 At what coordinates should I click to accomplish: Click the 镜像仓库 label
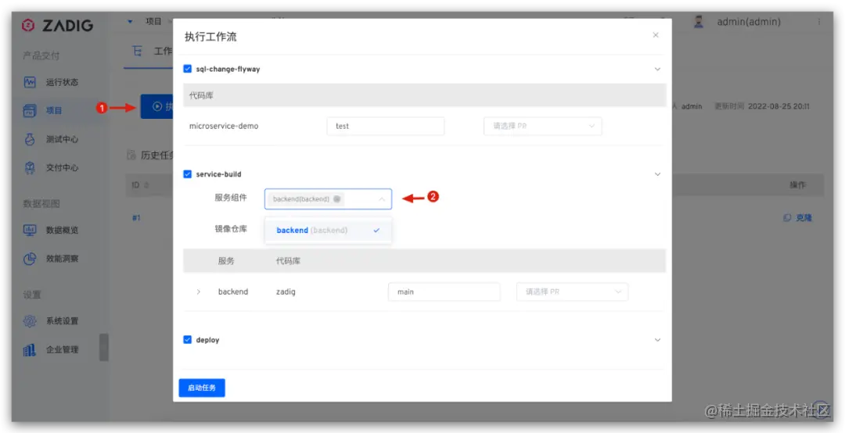click(x=231, y=229)
